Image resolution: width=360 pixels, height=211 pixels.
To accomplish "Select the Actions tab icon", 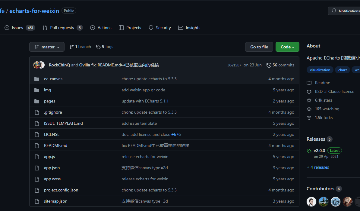I will click(93, 27).
